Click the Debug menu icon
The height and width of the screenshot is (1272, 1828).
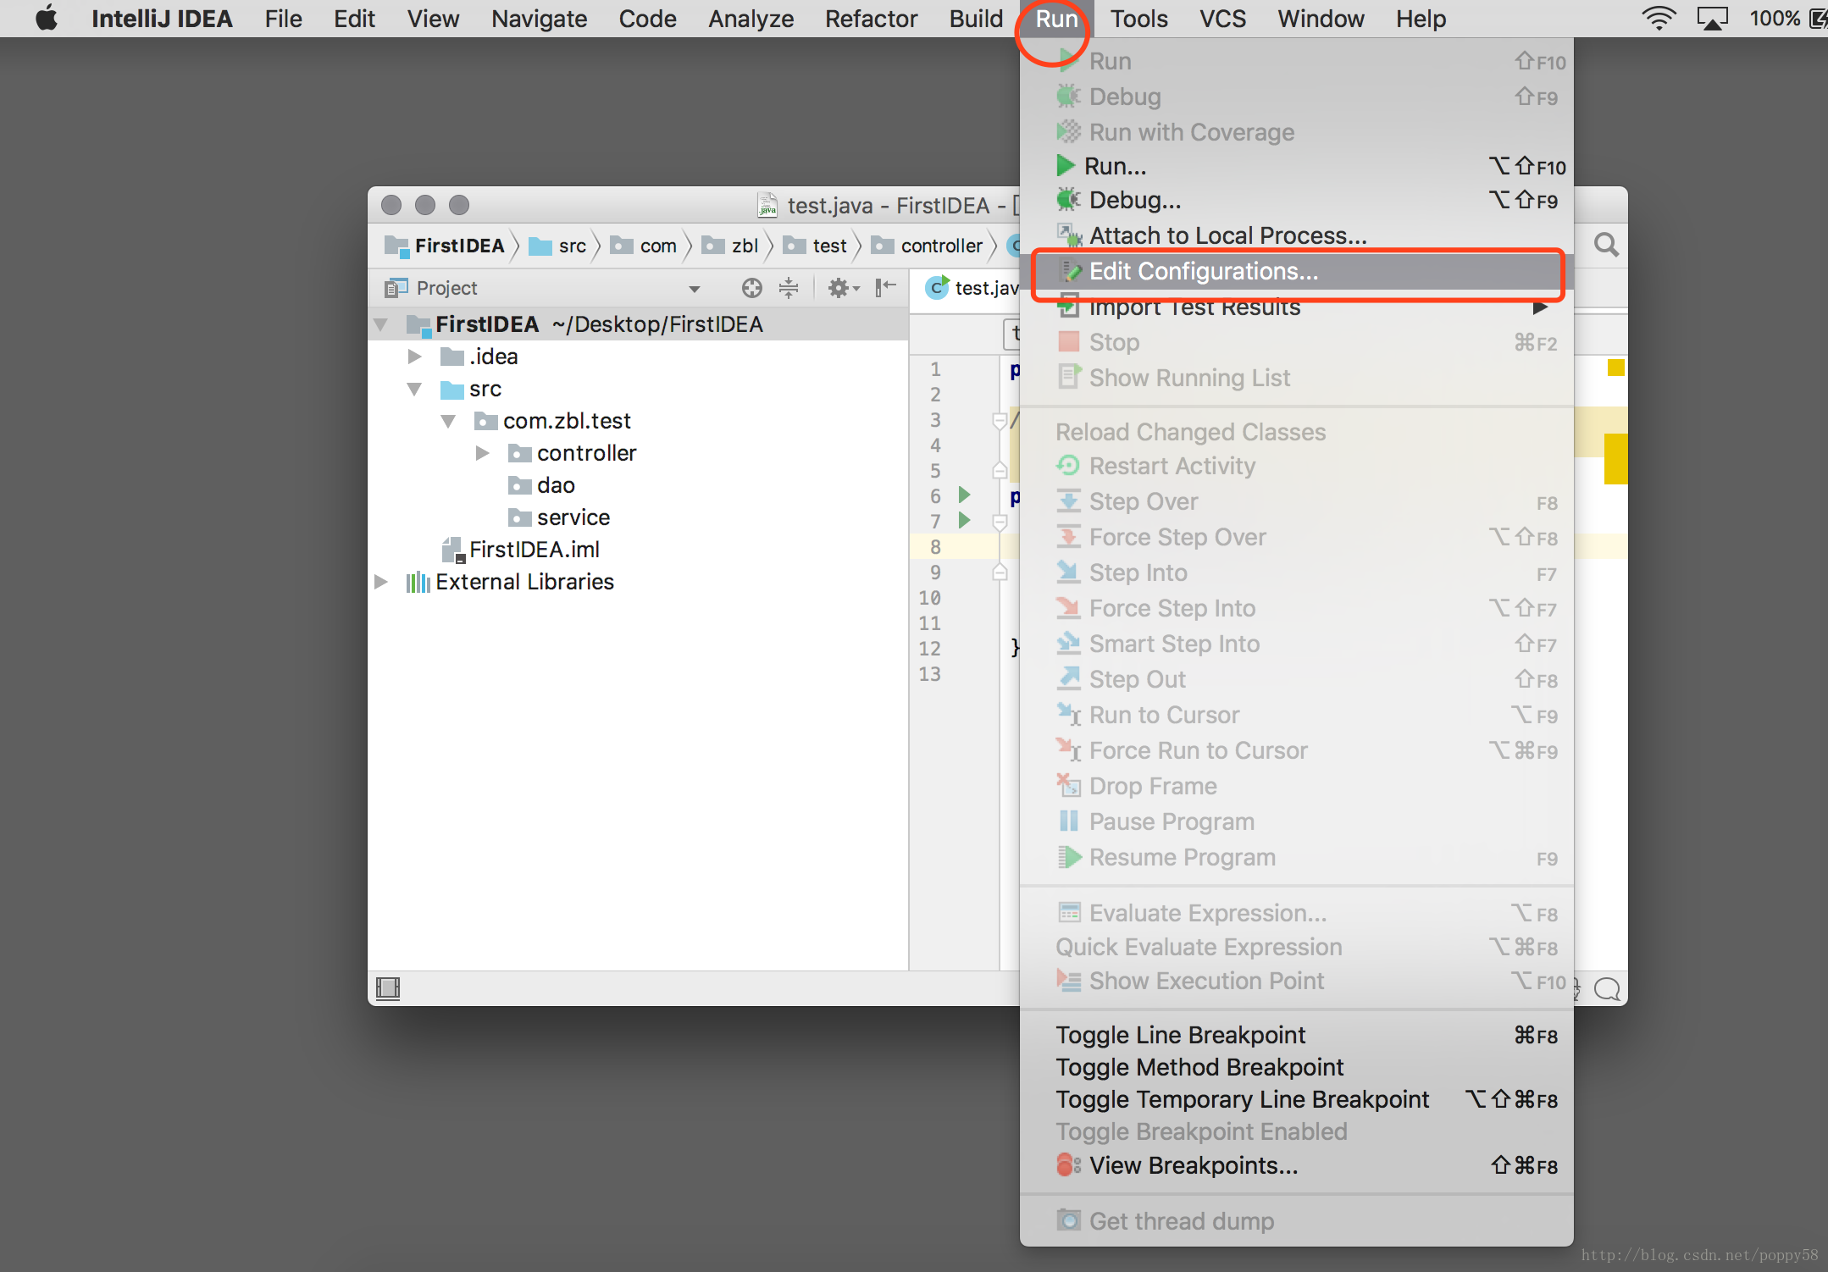(1070, 96)
